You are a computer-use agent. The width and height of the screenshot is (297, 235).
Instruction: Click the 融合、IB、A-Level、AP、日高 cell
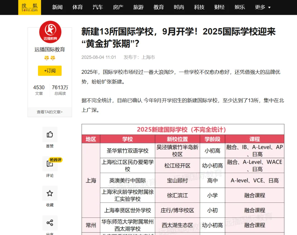pos(255,151)
